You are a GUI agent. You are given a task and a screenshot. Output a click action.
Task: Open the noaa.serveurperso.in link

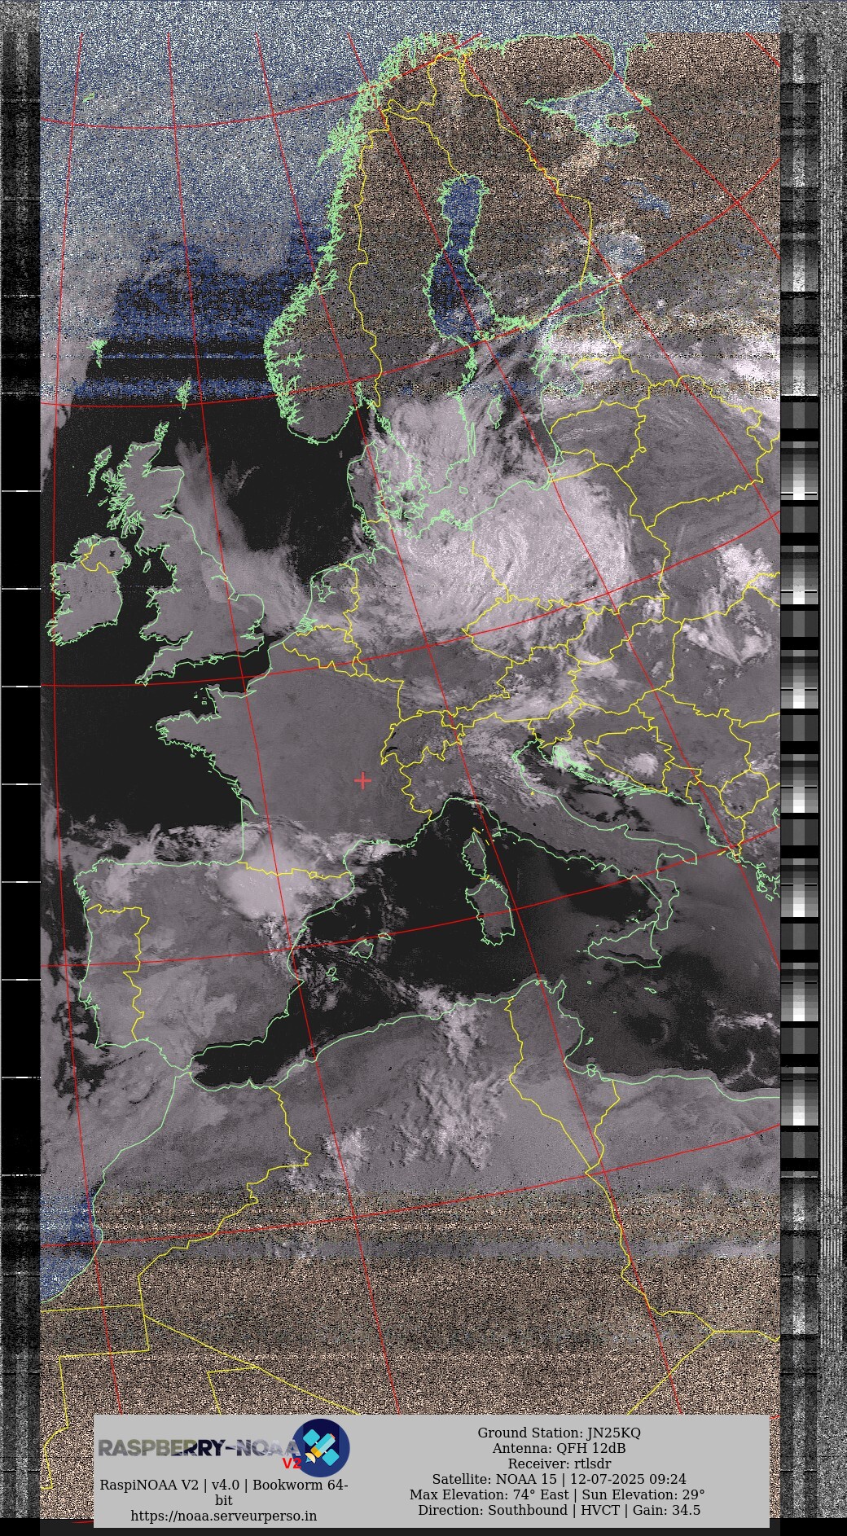click(x=224, y=1516)
